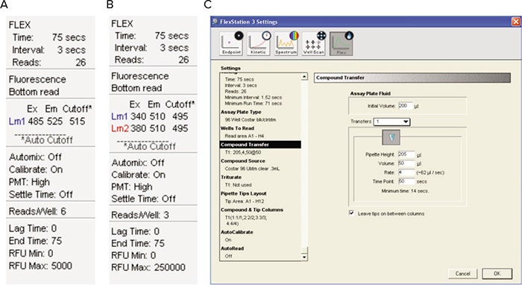522x285 pixels.
Task: Click Lm1 485 525 515 wavelength row
Action: (x=47, y=122)
